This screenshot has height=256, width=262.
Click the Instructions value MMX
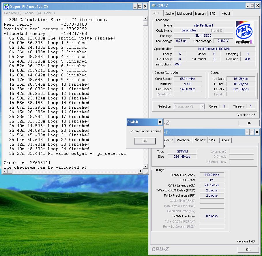pos(214,64)
